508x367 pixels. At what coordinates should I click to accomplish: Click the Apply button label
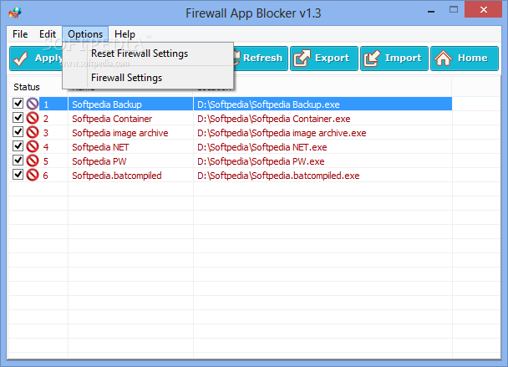pyautogui.click(x=48, y=59)
